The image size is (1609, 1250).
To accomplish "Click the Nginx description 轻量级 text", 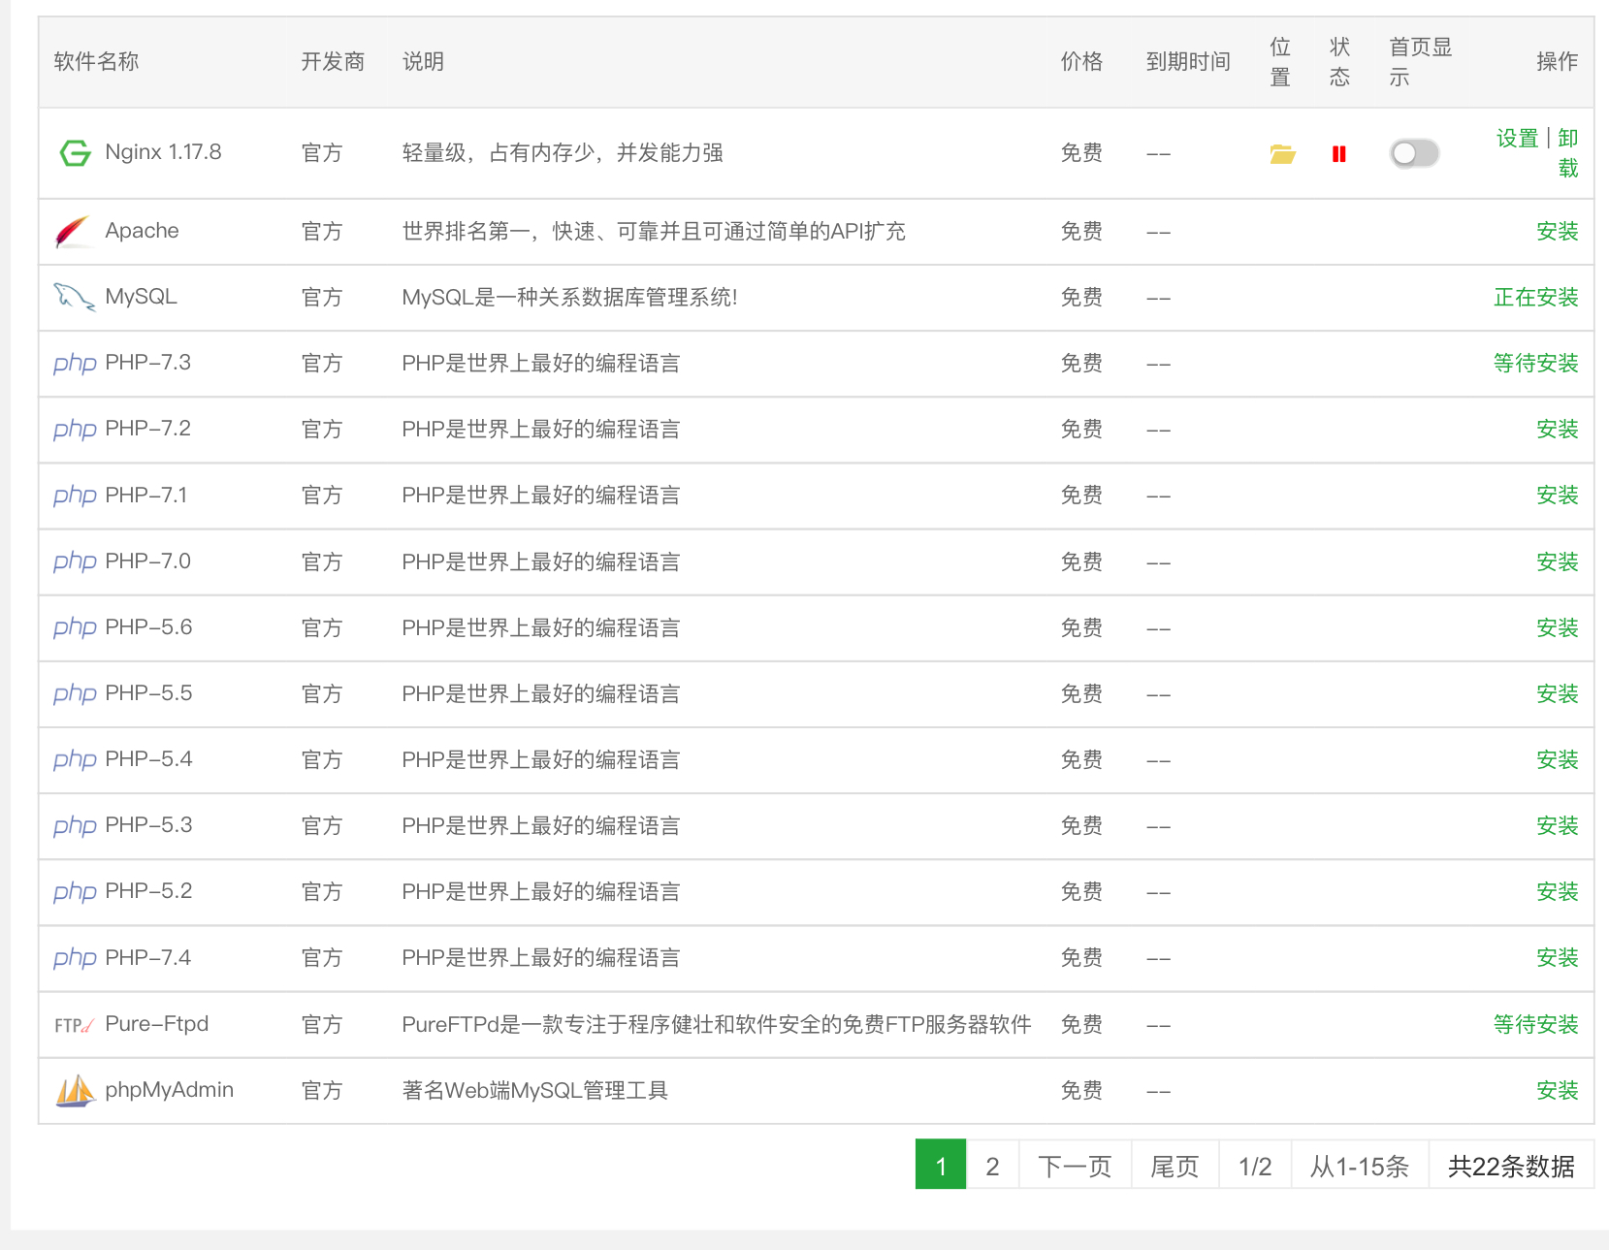I will click(x=563, y=153).
